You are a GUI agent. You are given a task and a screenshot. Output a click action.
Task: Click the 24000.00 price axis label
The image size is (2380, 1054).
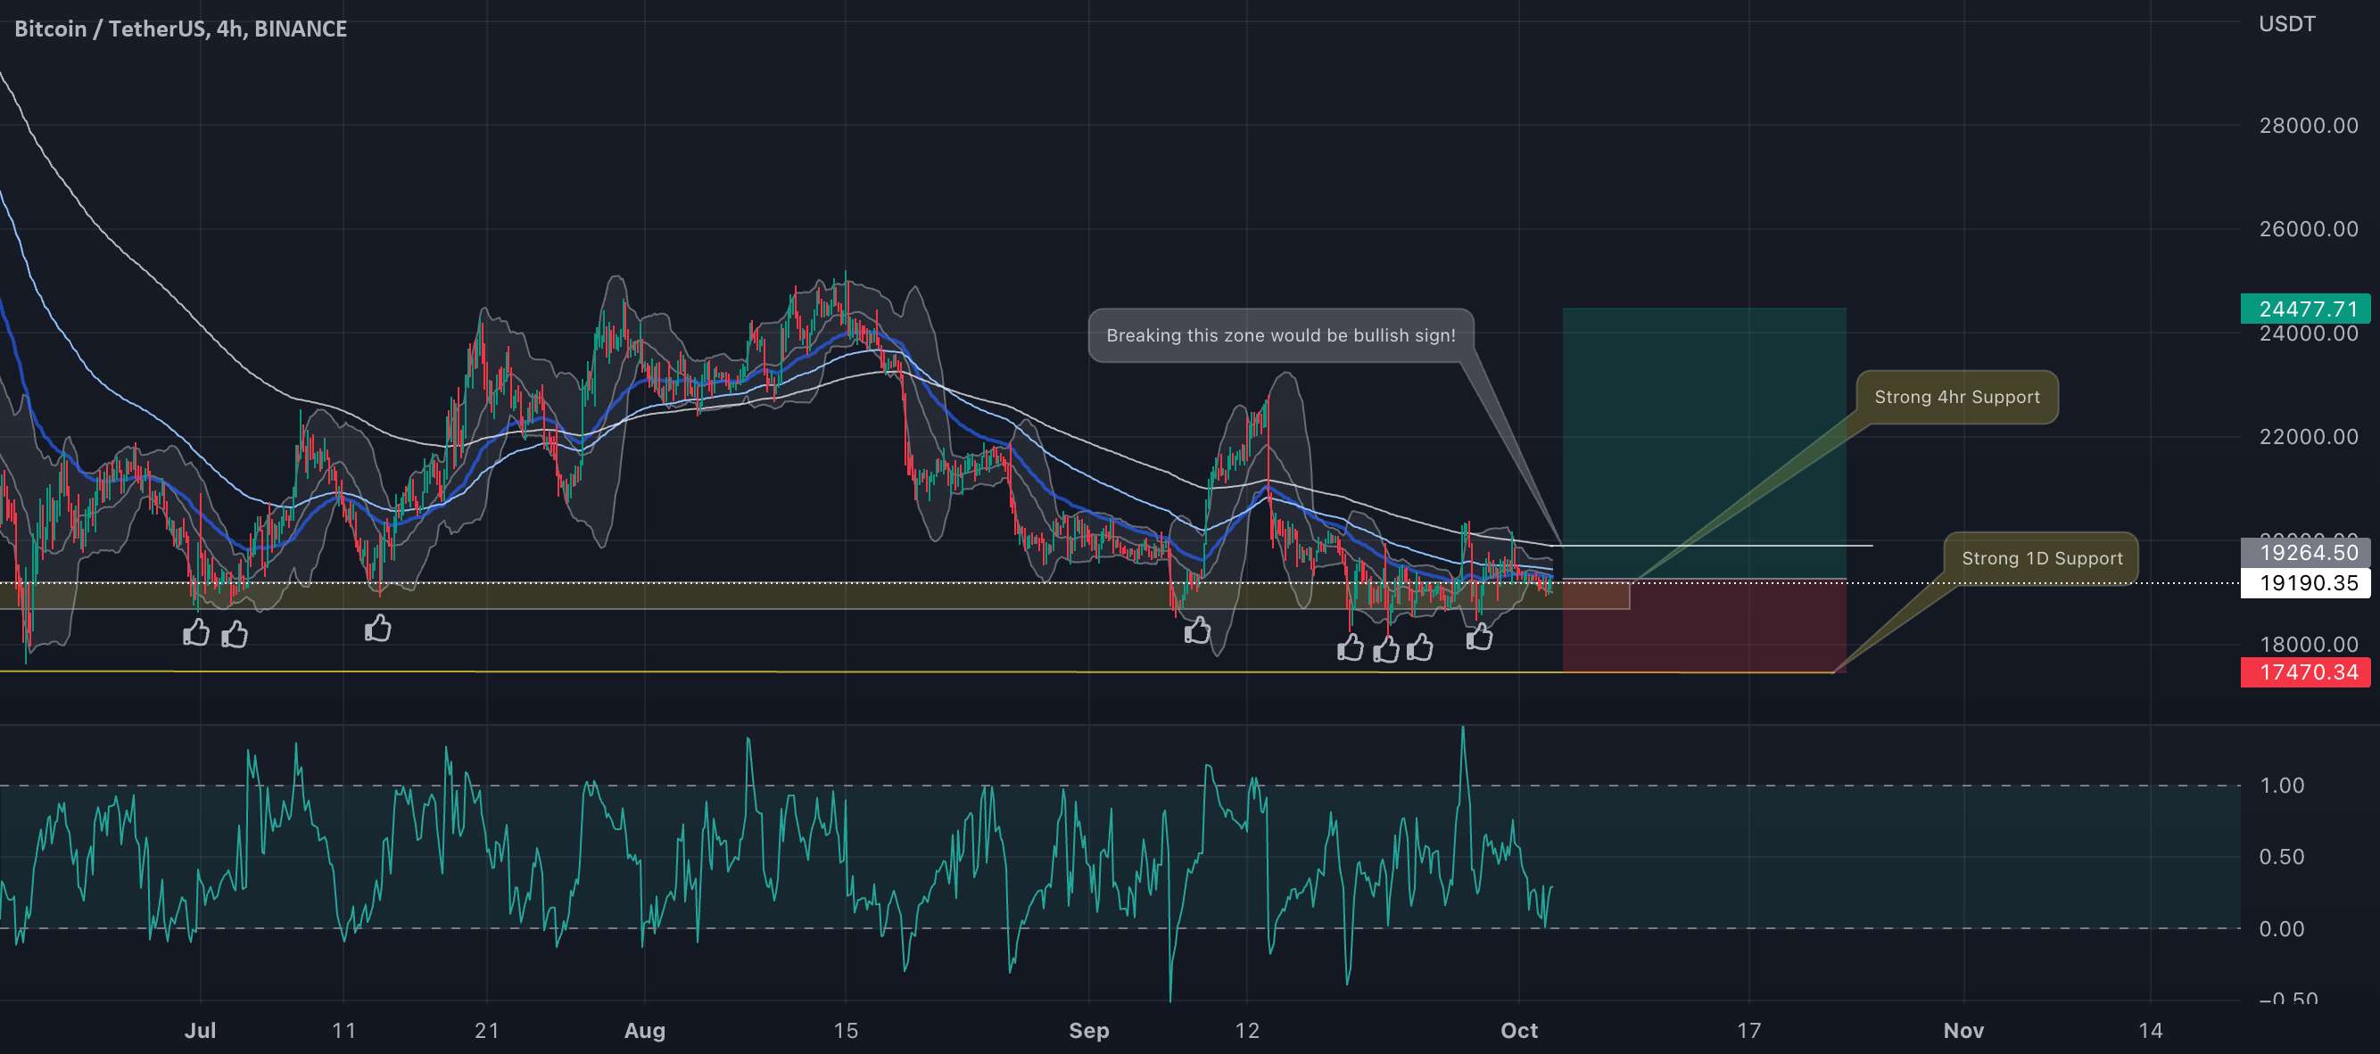2308,333
